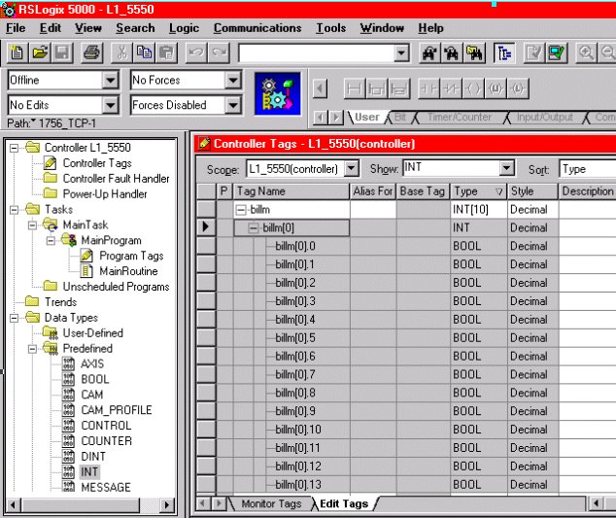Screen dimensions: 616x518
Task: Open the No Forces dropdown
Action: tap(233, 80)
